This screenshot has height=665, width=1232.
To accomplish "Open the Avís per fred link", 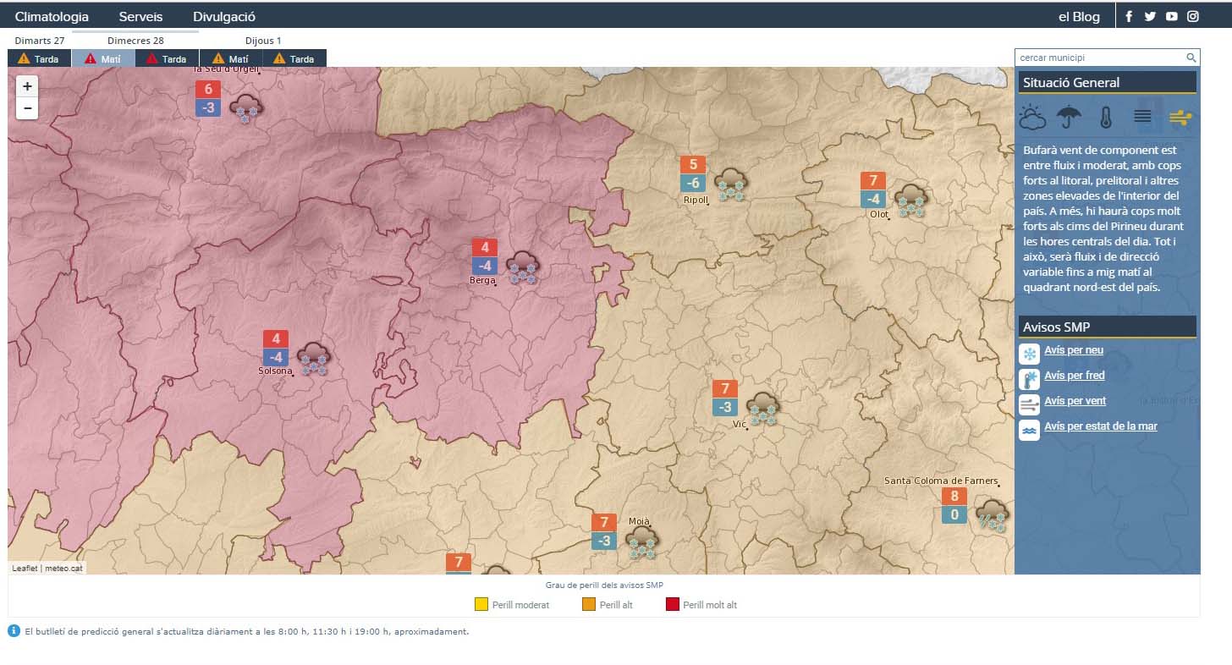I will (x=1074, y=376).
